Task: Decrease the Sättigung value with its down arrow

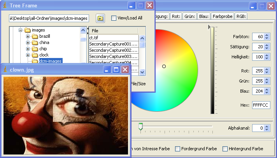Action: click(267, 48)
